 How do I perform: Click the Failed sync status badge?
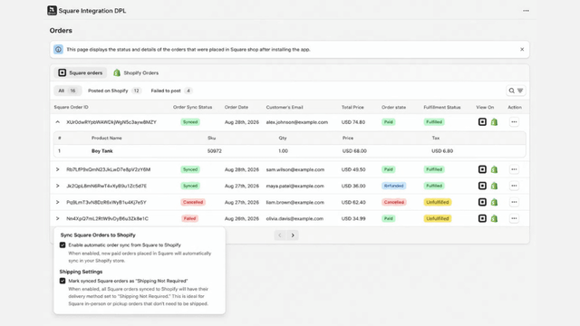click(x=189, y=218)
